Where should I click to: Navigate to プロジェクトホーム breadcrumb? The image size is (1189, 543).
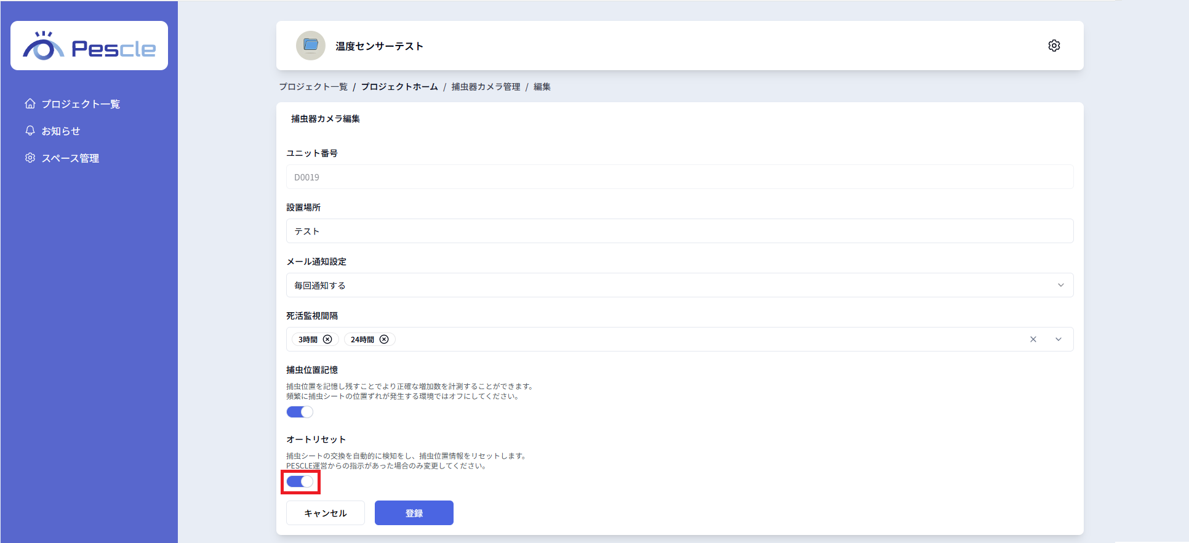pyautogui.click(x=399, y=87)
